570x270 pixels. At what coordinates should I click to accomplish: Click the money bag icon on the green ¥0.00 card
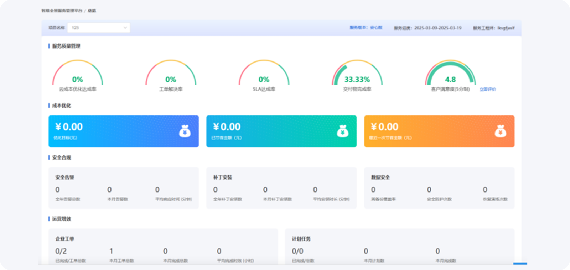(343, 131)
